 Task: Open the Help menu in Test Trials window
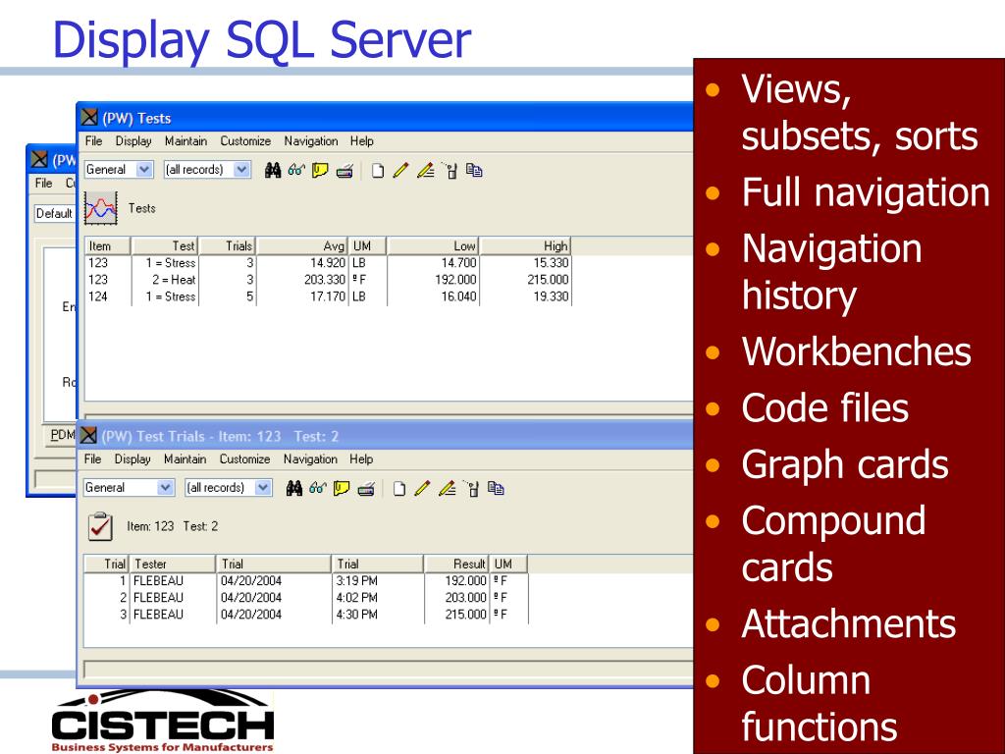coord(361,458)
